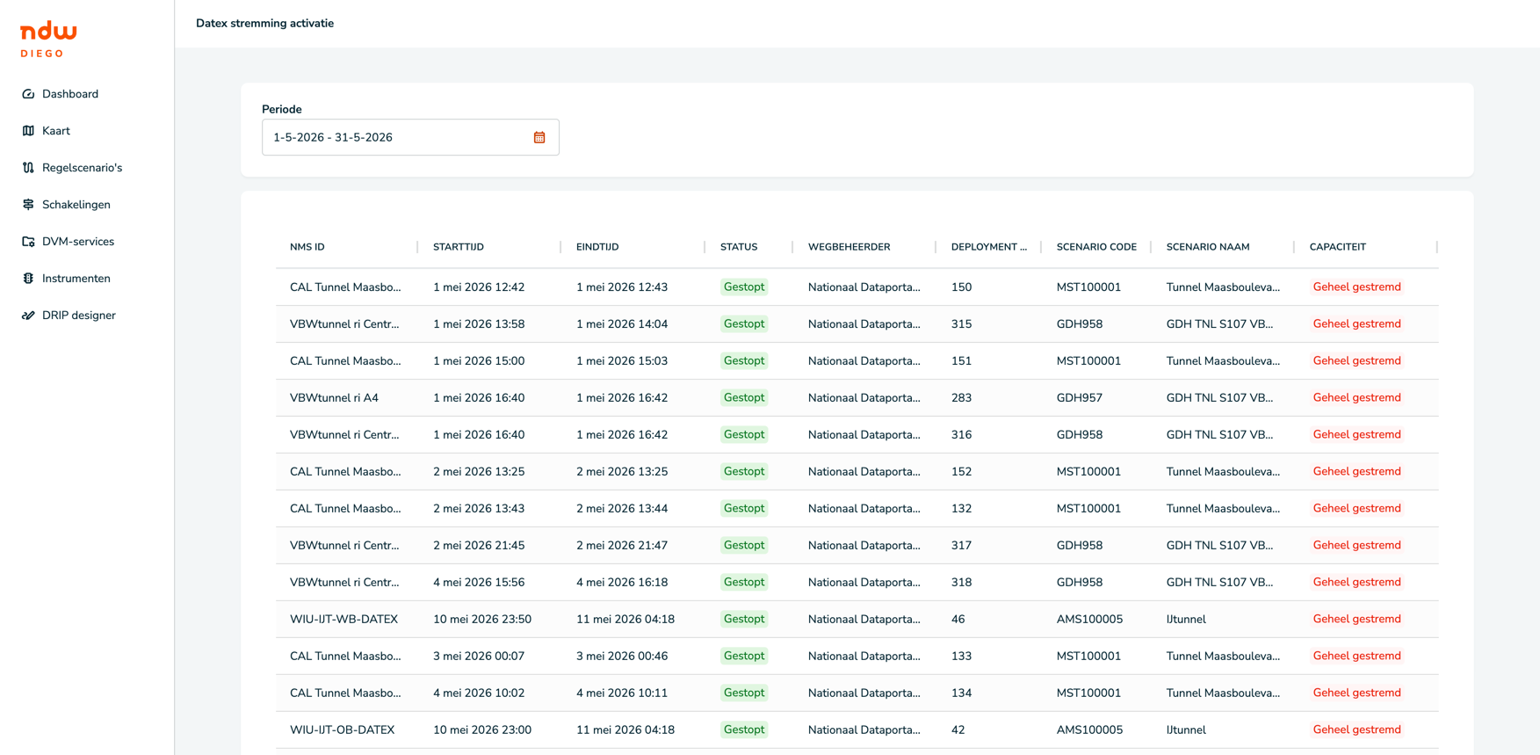Sort by the Starttijd column header
Screen dimensions: 1540x755
[459, 247]
